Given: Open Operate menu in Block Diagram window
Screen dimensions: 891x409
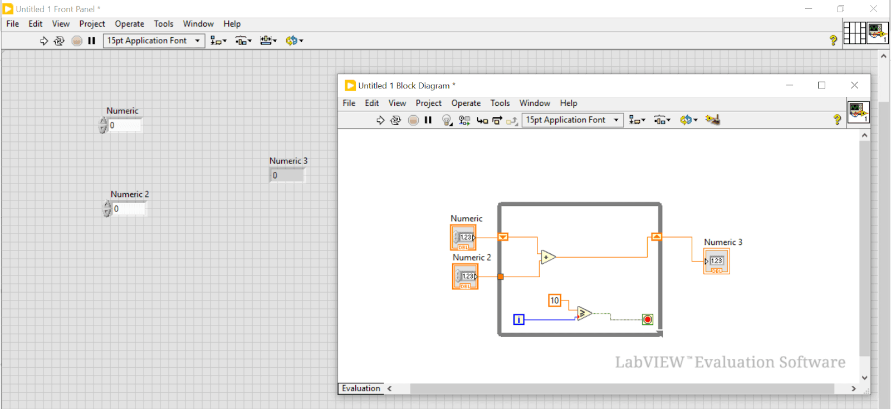Looking at the screenshot, I should pyautogui.click(x=466, y=103).
